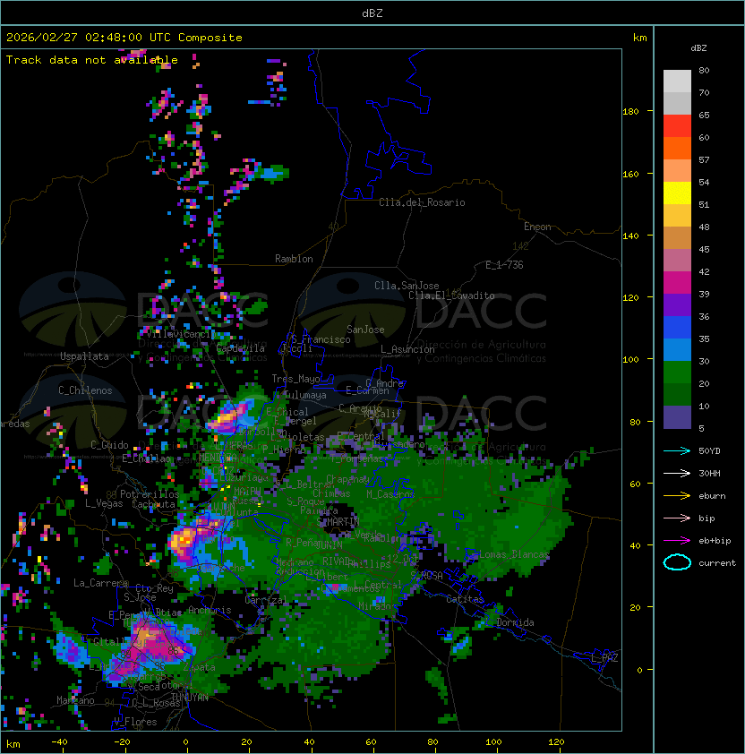Click the 'S_MARTIN' place label
This screenshot has height=754, width=745.
tap(338, 521)
